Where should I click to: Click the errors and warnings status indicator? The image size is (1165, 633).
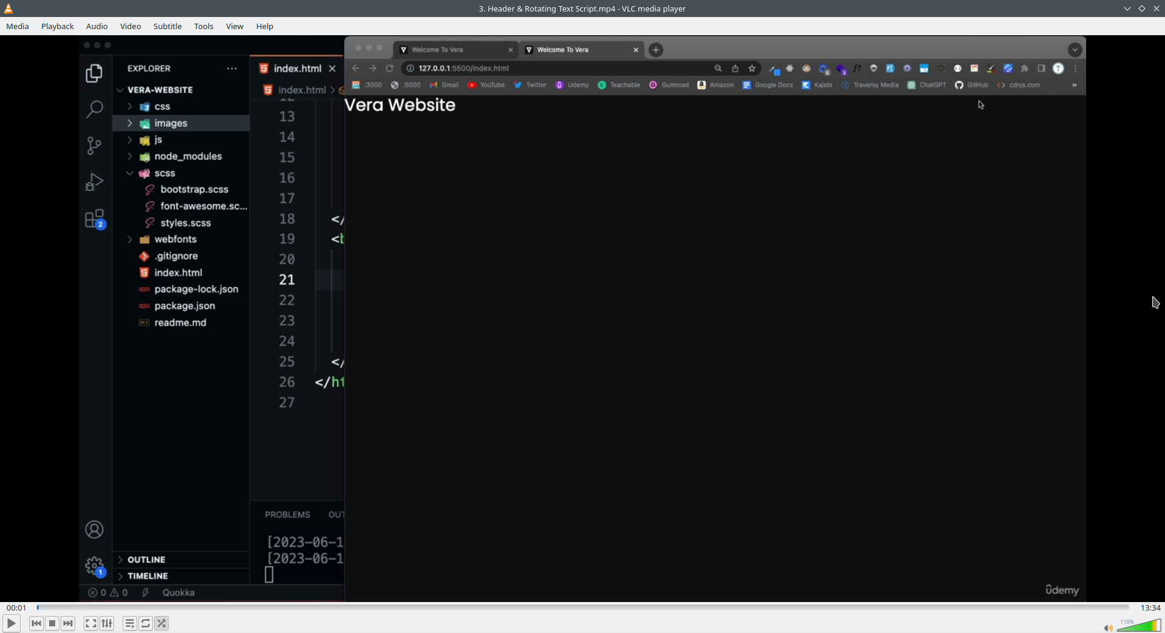(x=108, y=593)
